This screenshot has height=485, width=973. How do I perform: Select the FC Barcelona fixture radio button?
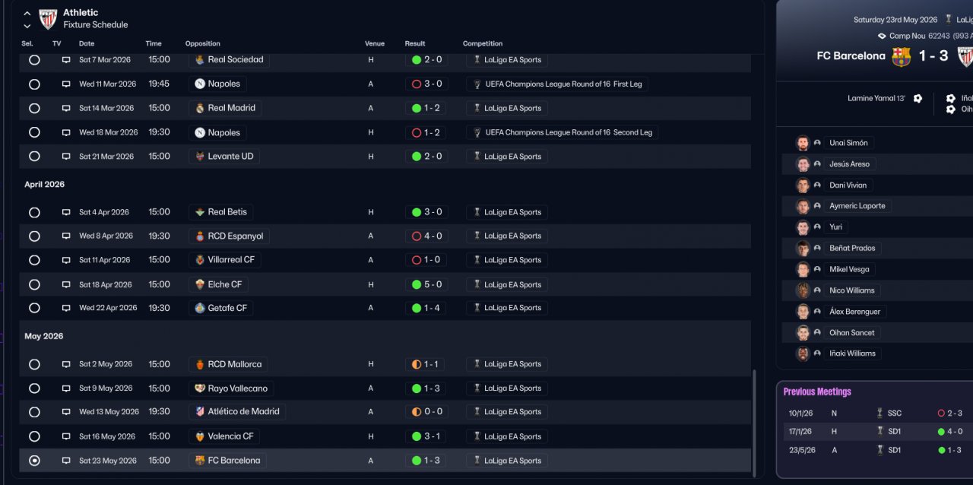click(34, 461)
